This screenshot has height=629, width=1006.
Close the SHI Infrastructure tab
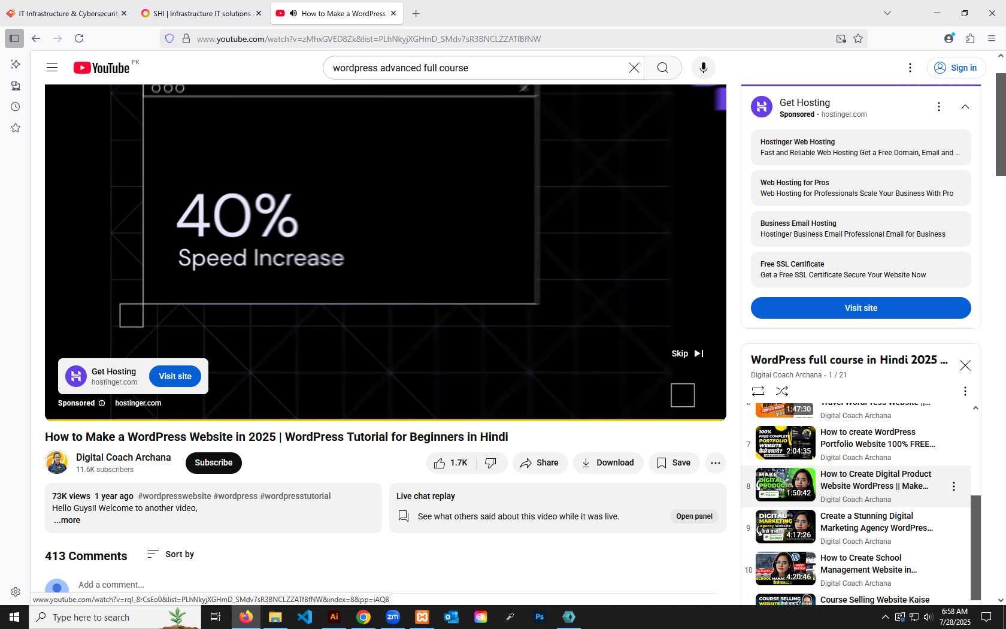pyautogui.click(x=259, y=13)
